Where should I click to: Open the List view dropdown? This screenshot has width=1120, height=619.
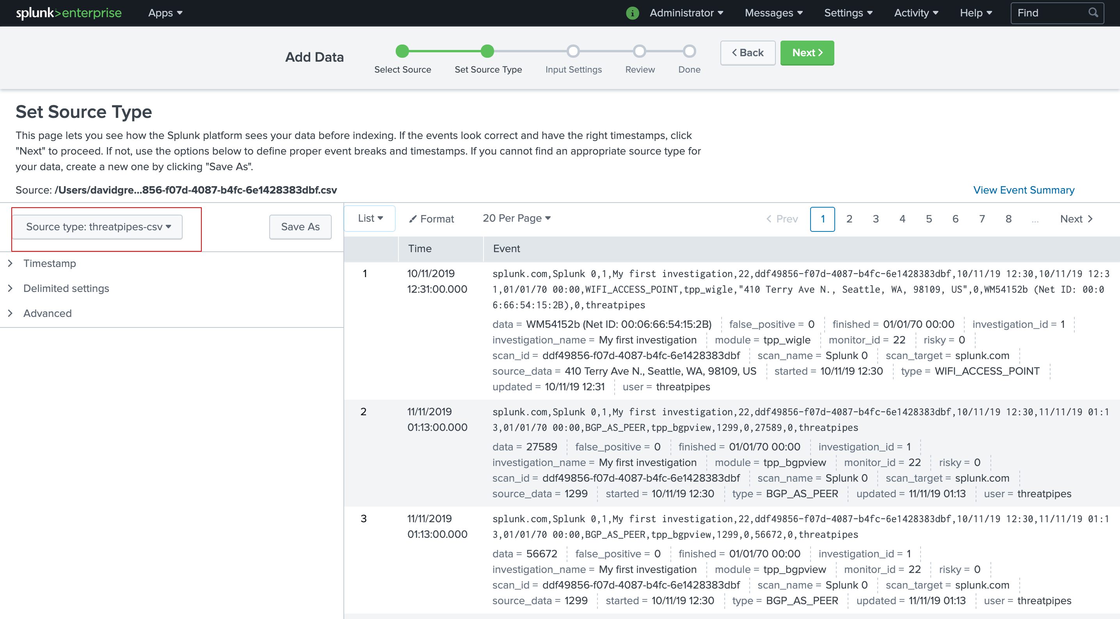[x=370, y=218]
